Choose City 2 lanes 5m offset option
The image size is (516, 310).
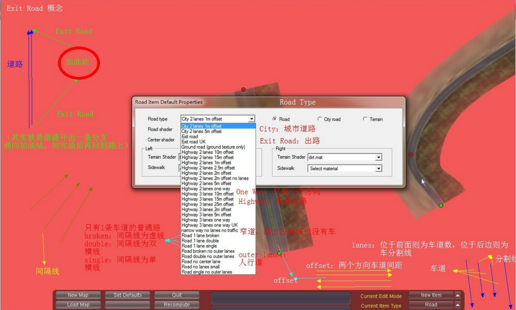point(218,131)
